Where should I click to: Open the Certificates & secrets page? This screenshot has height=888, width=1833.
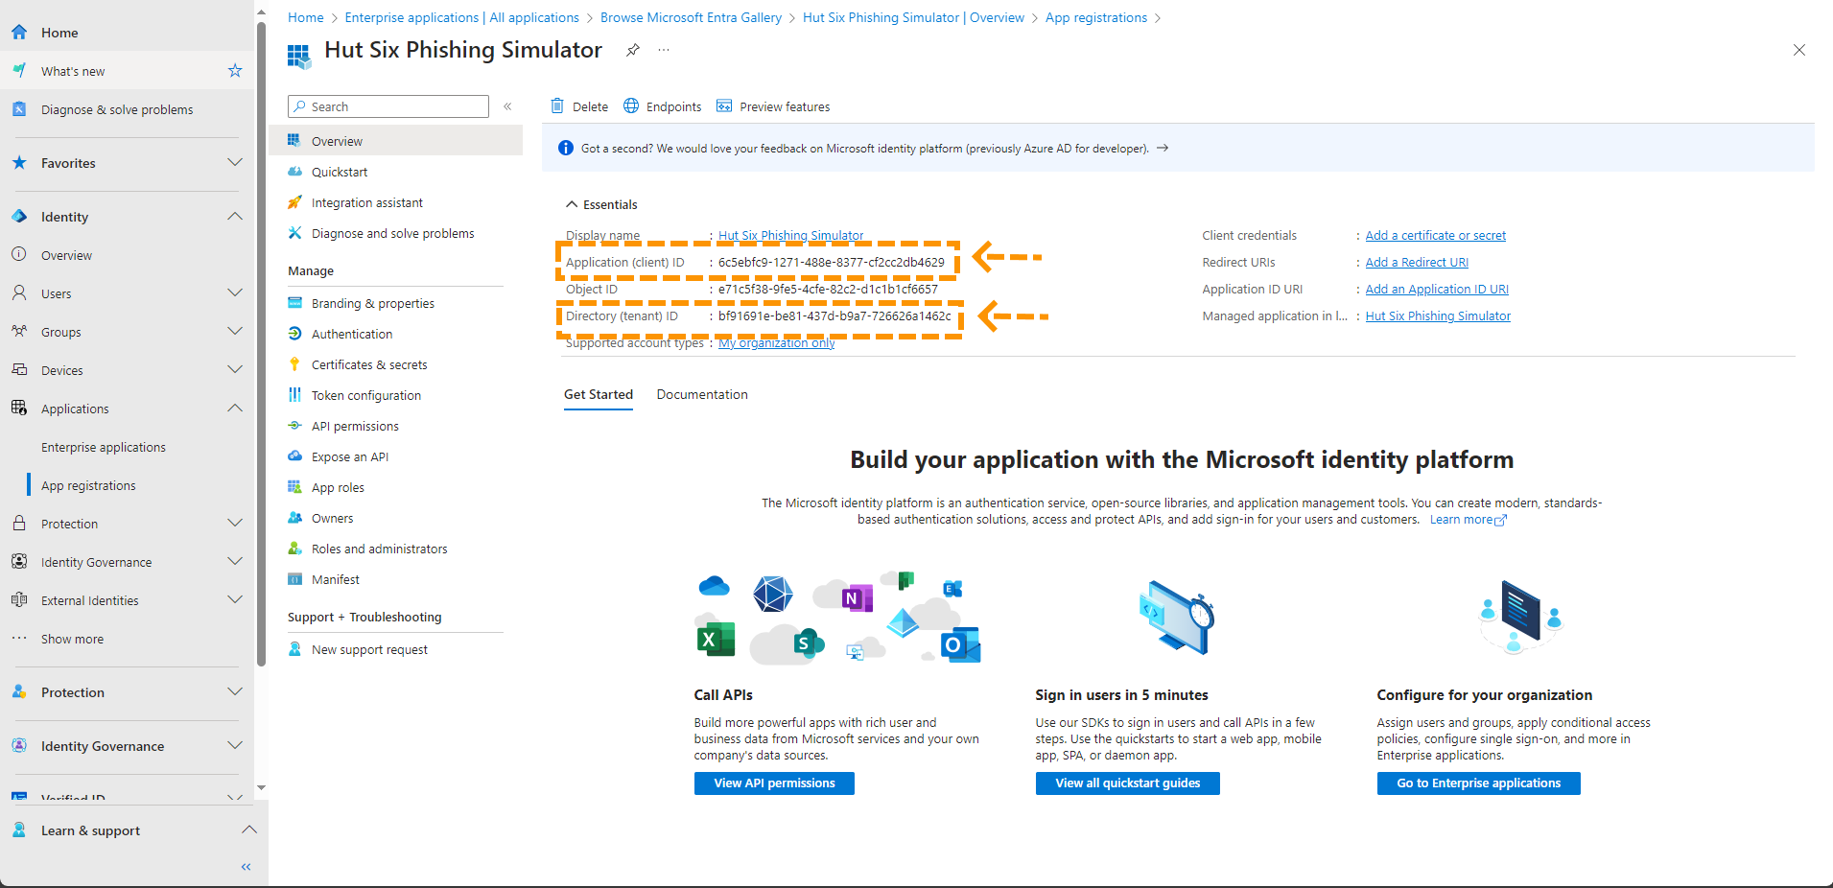click(x=368, y=364)
